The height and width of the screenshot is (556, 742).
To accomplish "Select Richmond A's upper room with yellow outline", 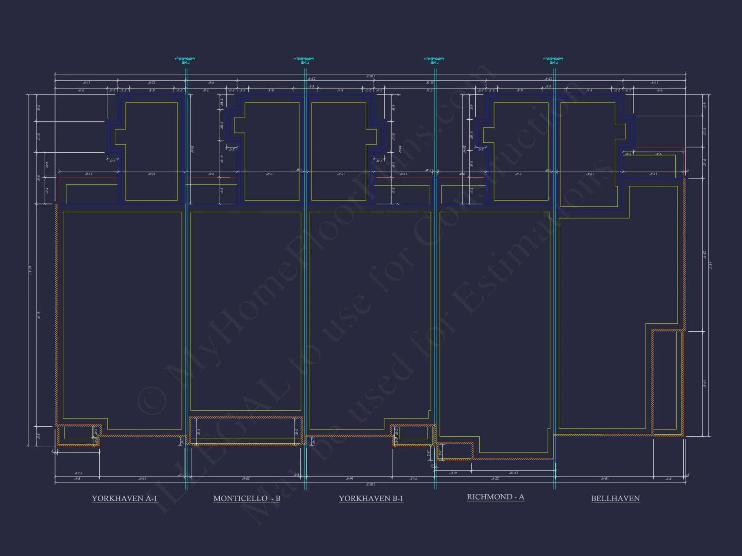I will coord(521,152).
